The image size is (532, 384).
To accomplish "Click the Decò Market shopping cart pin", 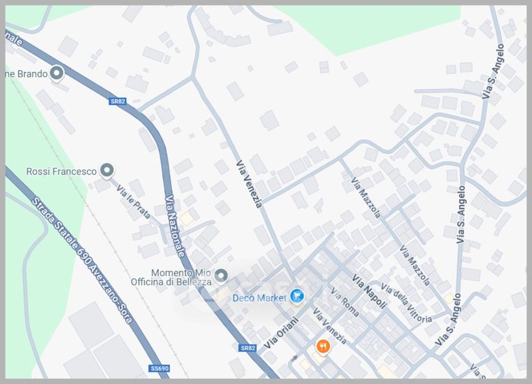I will point(297,295).
